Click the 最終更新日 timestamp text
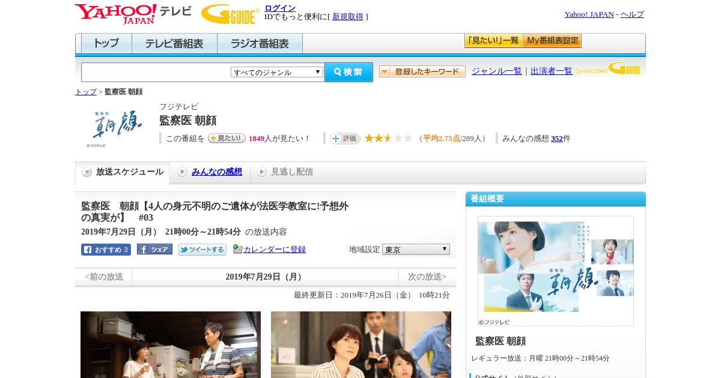 372,295
